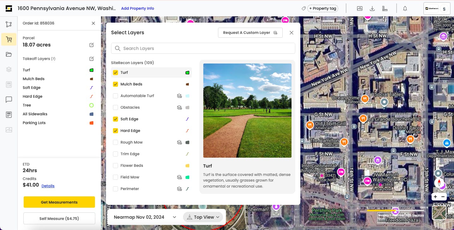The image size is (454, 230).
Task: Click the premium stack icon beside Field Mow
Action: [179, 177]
